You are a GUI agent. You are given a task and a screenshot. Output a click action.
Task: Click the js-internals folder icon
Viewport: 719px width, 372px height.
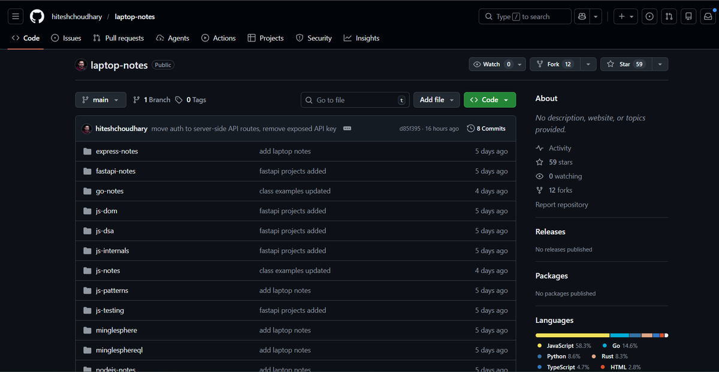(87, 250)
